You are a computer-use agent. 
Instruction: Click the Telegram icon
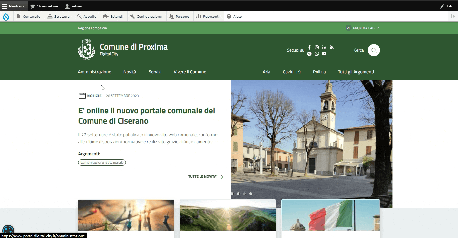point(309,54)
